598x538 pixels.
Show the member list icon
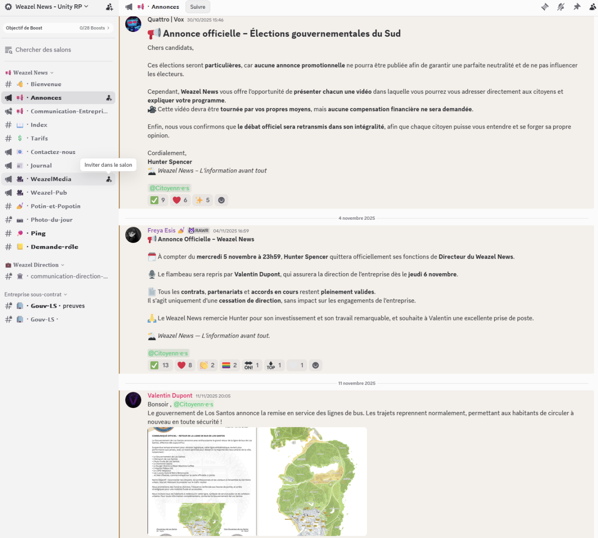592,7
